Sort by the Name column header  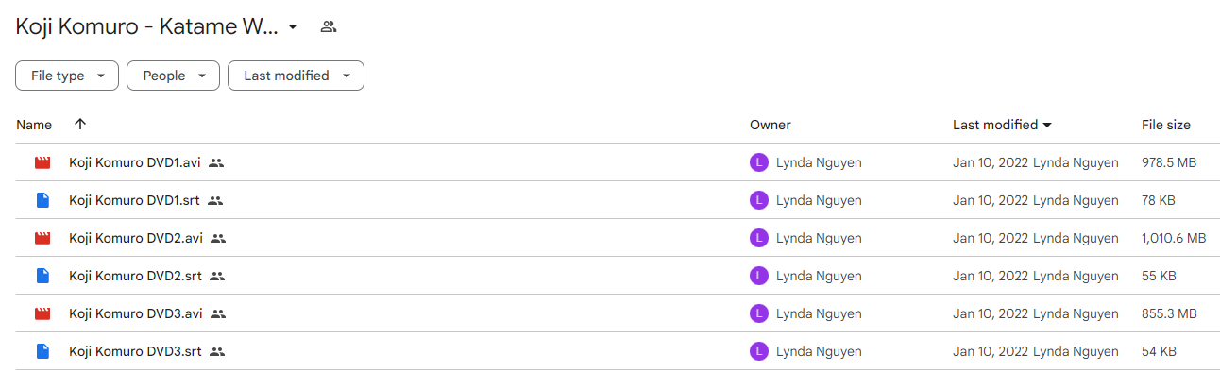tap(34, 125)
